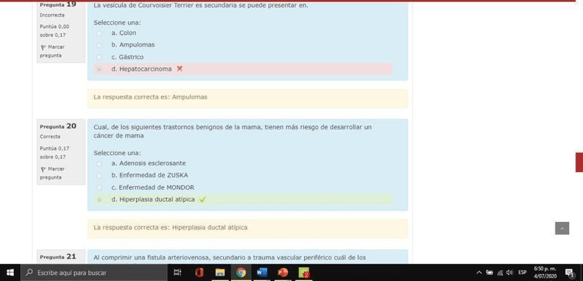583x281 pixels.
Task: Click green checkmark beside Hiperplasia ductal atípica
Action: coord(202,199)
